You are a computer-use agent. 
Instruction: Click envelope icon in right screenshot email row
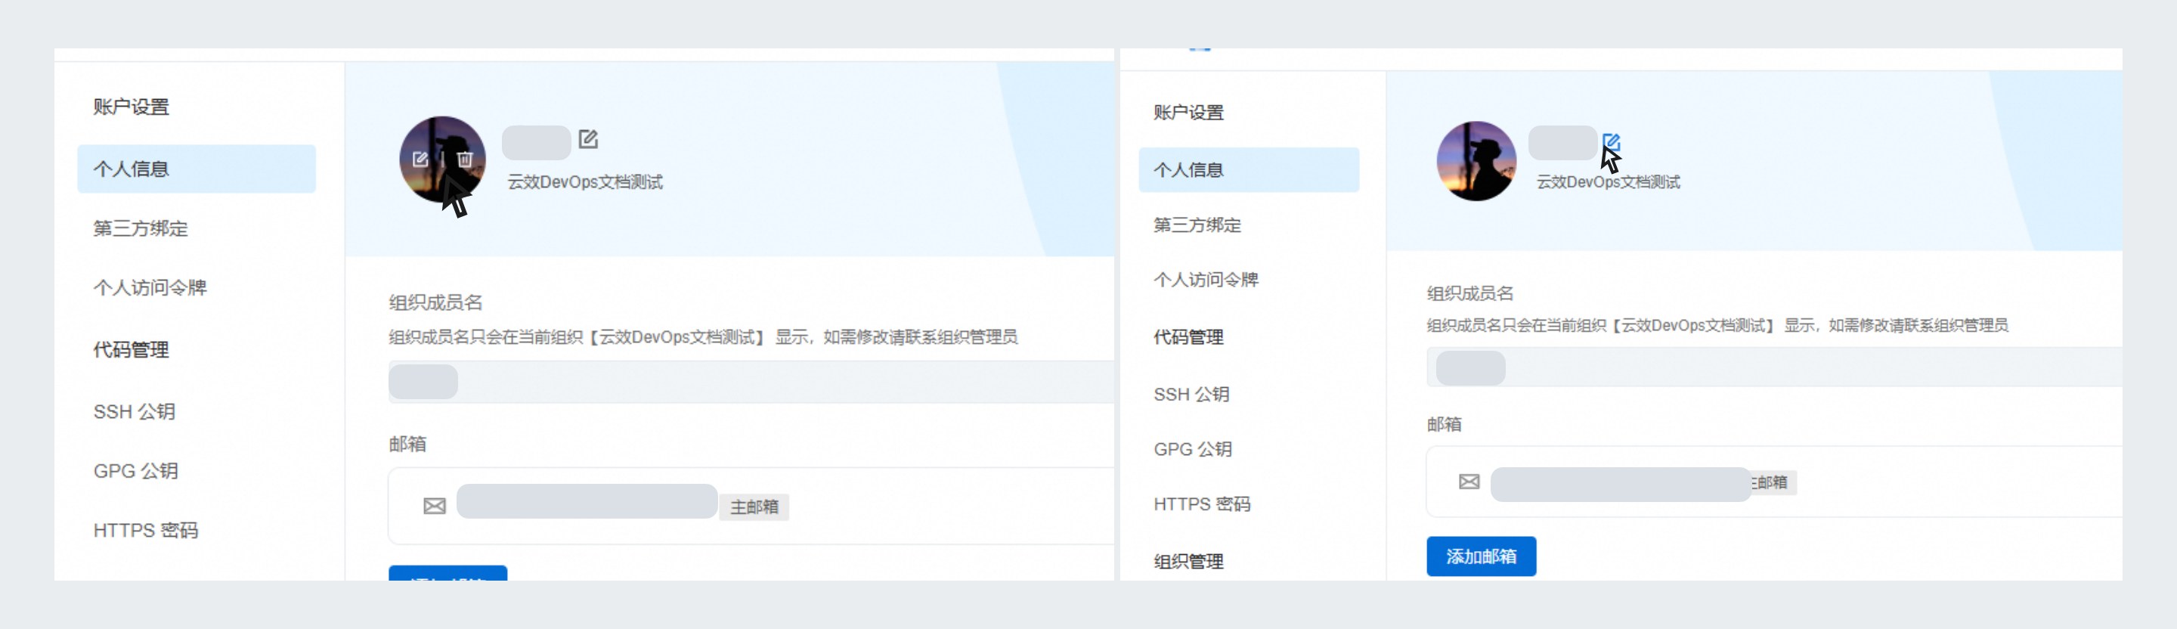pyautogui.click(x=1469, y=482)
